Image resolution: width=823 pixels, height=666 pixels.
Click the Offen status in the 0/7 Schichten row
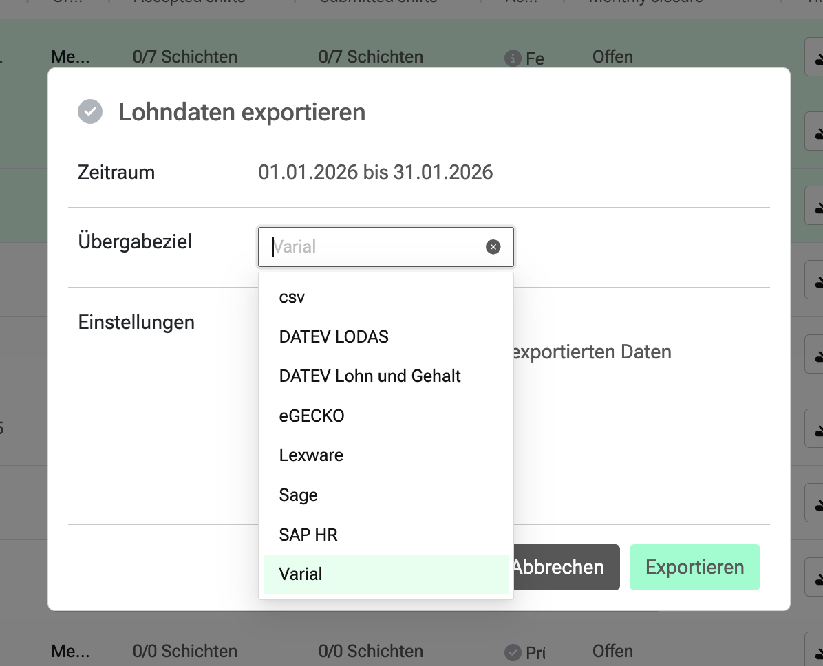point(612,56)
